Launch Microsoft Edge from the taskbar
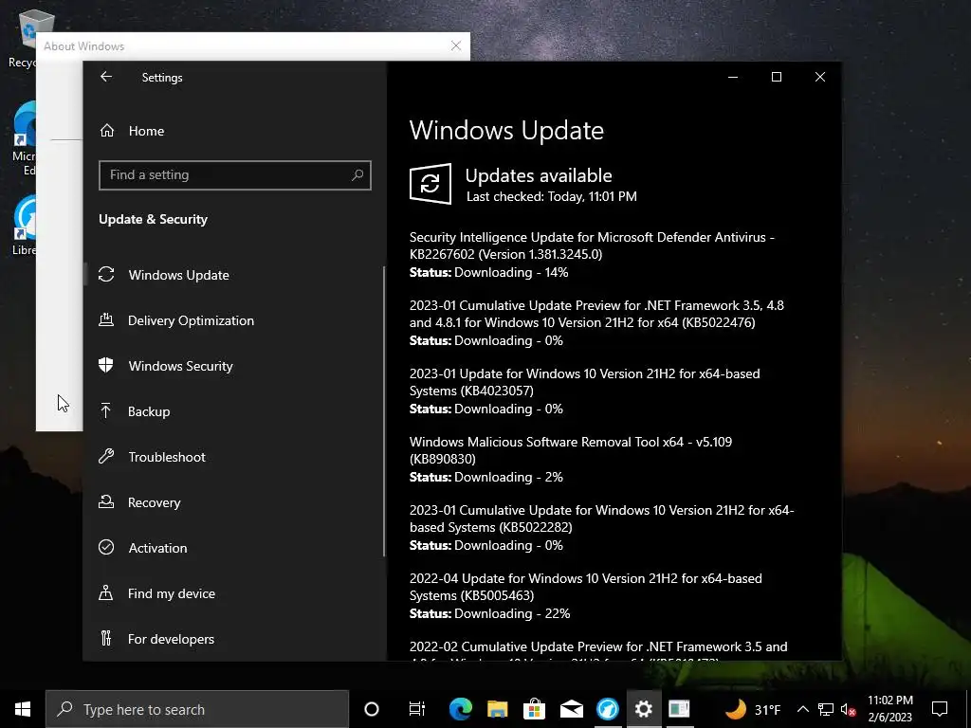This screenshot has height=728, width=971. [x=460, y=709]
